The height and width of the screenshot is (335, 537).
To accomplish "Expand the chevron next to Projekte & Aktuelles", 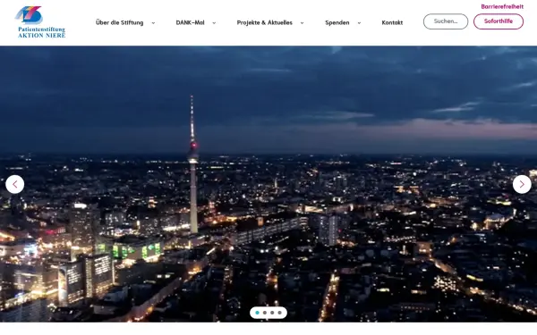I will pyautogui.click(x=302, y=23).
